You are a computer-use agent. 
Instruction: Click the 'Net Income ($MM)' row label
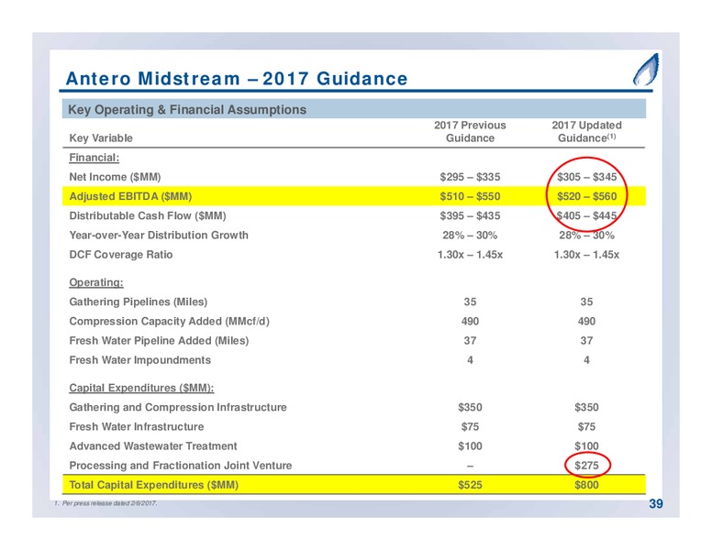pyautogui.click(x=115, y=177)
